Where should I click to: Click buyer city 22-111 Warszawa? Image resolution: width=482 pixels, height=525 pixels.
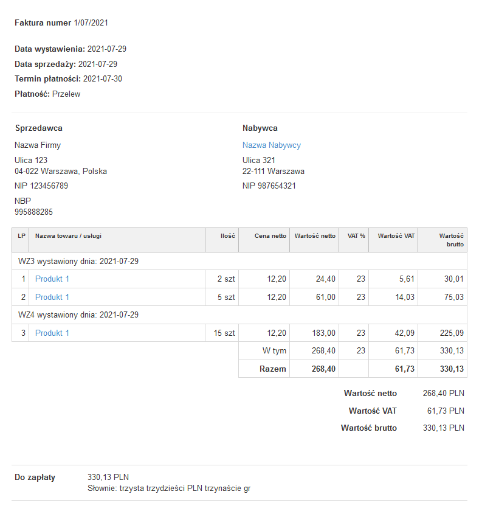[x=274, y=171]
